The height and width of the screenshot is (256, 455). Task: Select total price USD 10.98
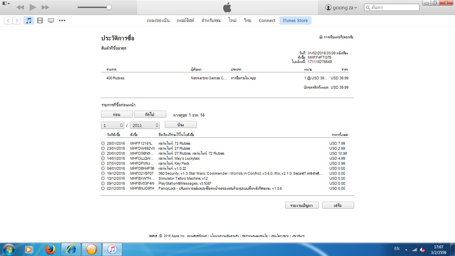click(x=338, y=153)
